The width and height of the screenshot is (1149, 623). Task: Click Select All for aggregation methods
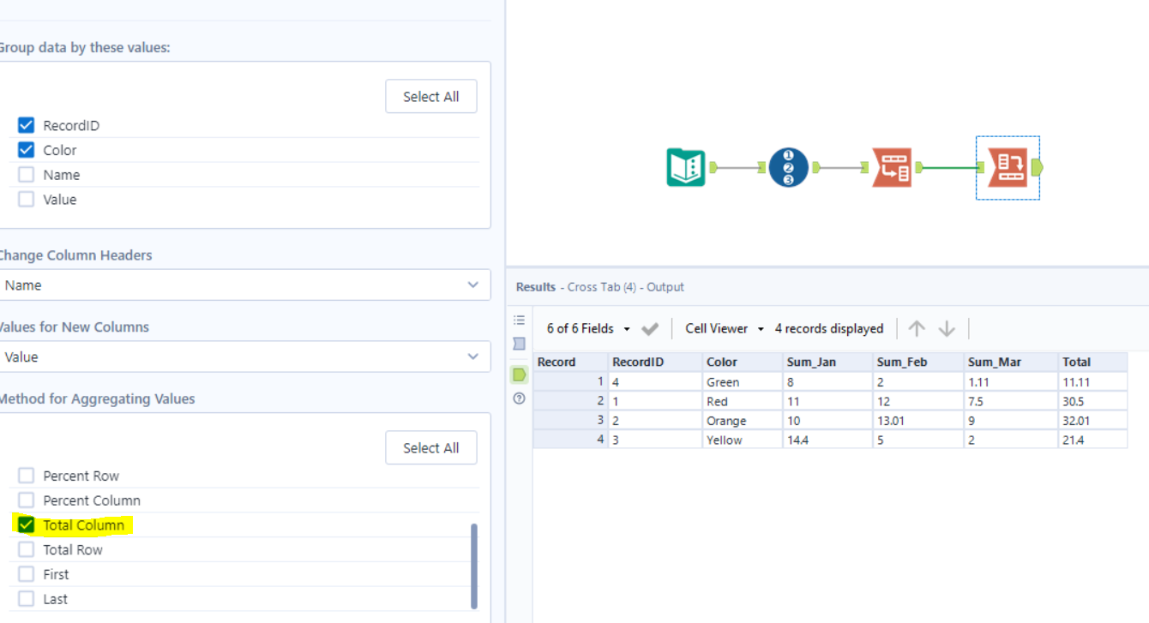[430, 447]
